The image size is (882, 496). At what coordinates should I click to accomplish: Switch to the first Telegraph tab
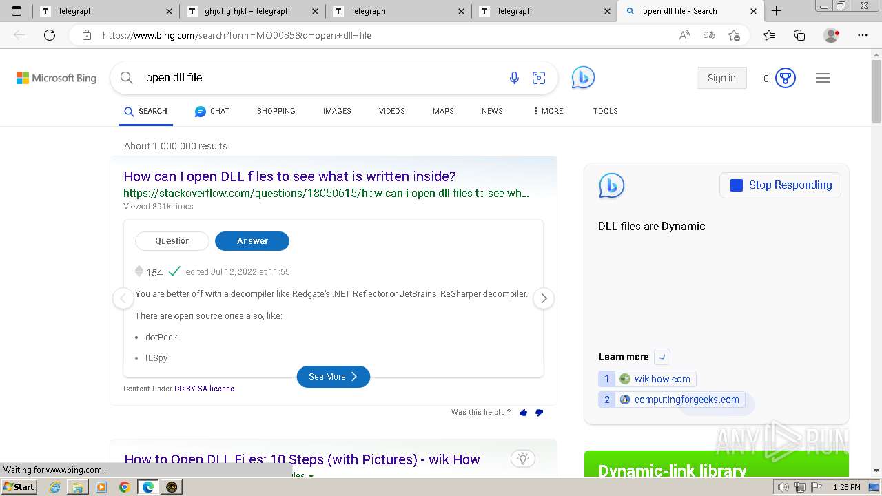click(x=106, y=11)
